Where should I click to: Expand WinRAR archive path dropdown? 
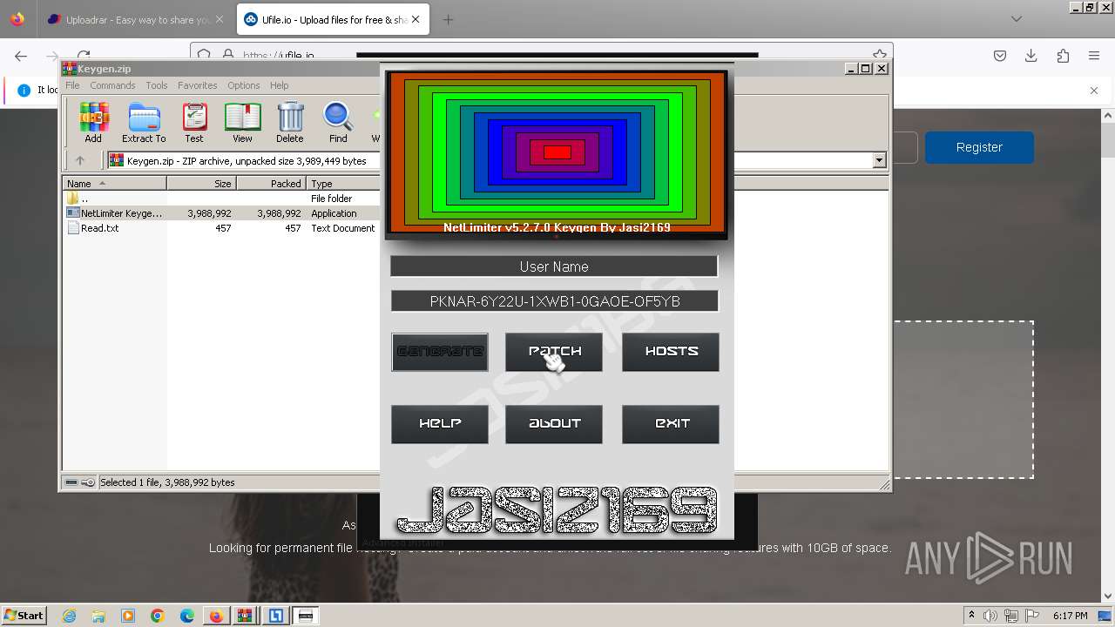(879, 160)
